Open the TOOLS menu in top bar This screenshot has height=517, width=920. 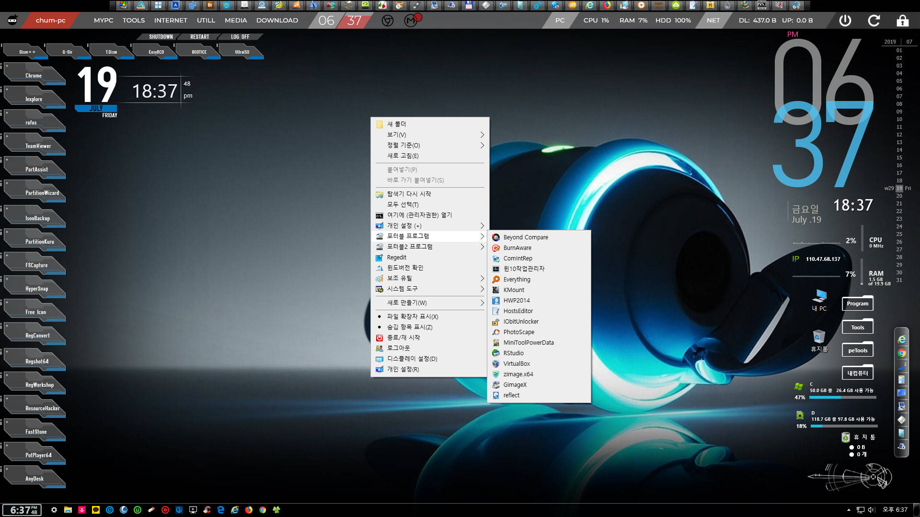pyautogui.click(x=133, y=21)
